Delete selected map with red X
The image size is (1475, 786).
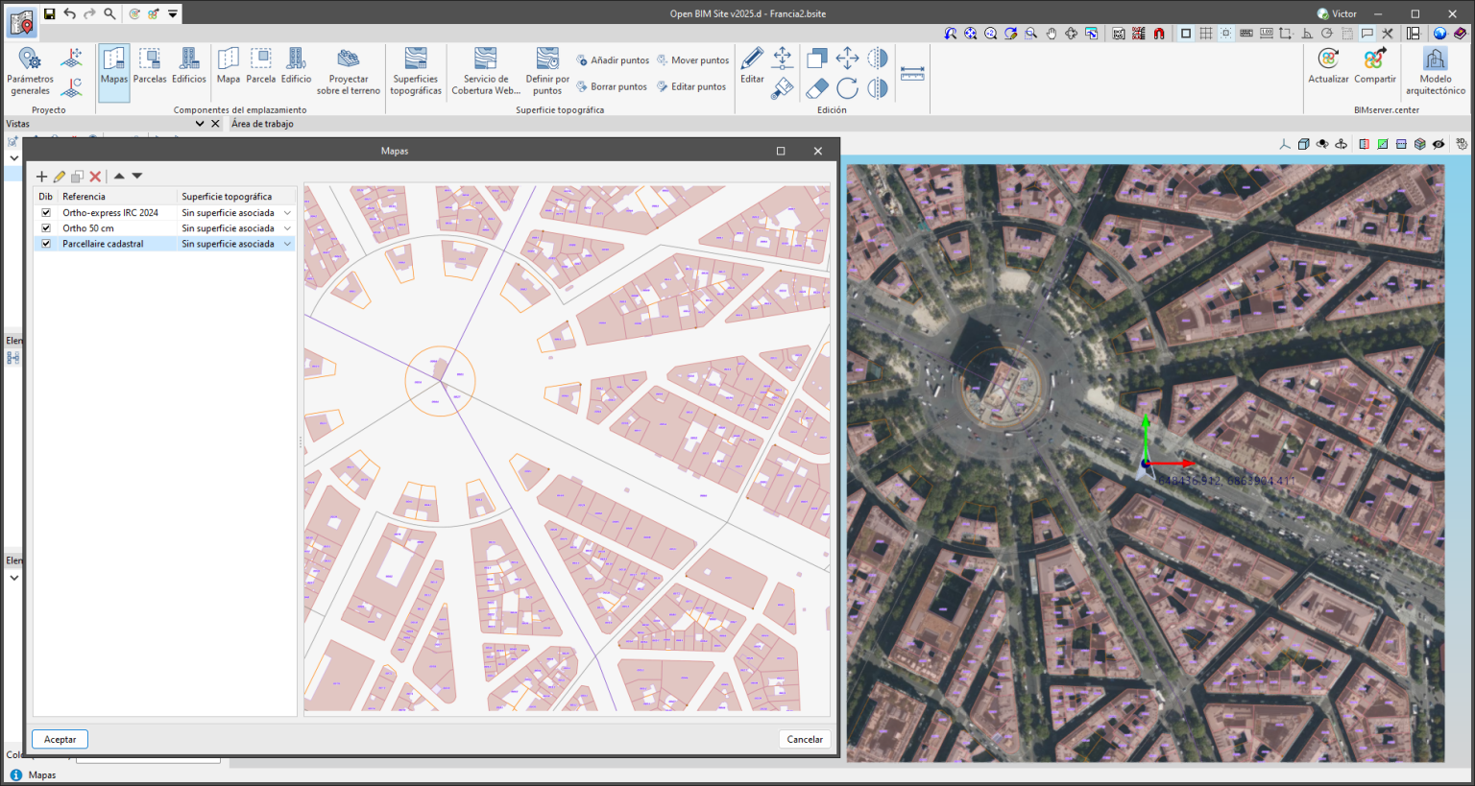tap(95, 177)
